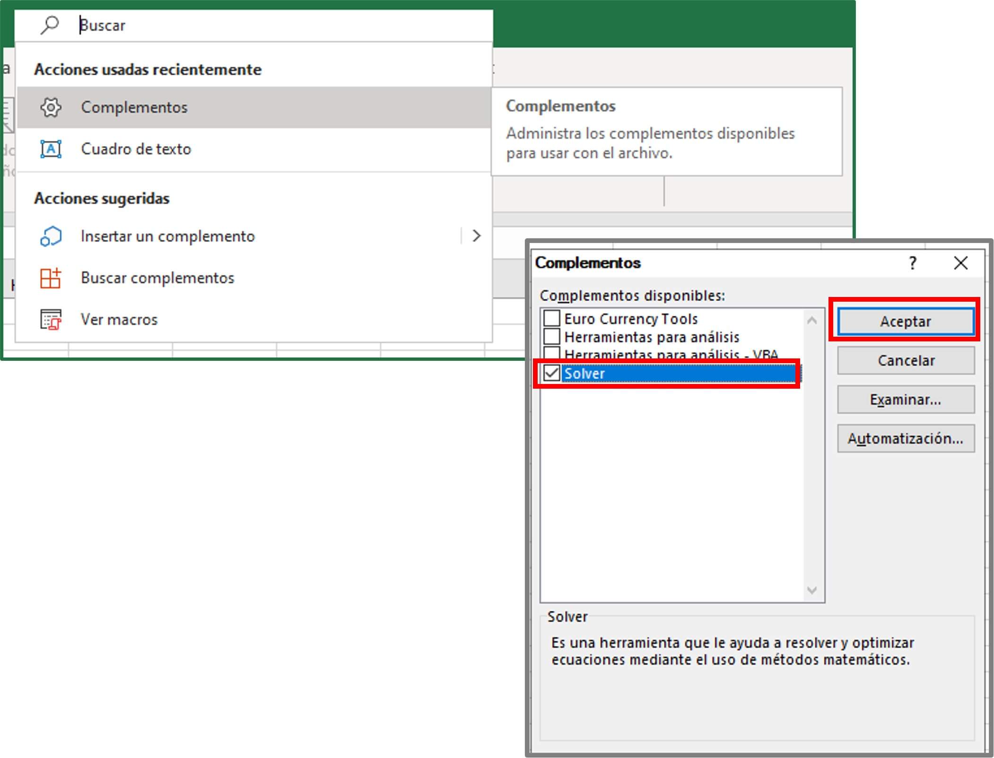Click the search magnifier icon
Image resolution: width=994 pixels, height=758 pixels.
pos(49,25)
